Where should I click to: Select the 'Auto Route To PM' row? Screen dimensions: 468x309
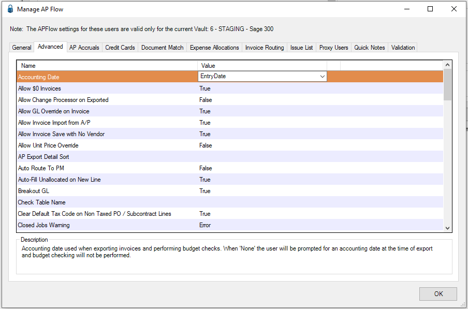(x=230, y=168)
